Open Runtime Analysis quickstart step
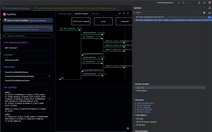 [143, 112]
